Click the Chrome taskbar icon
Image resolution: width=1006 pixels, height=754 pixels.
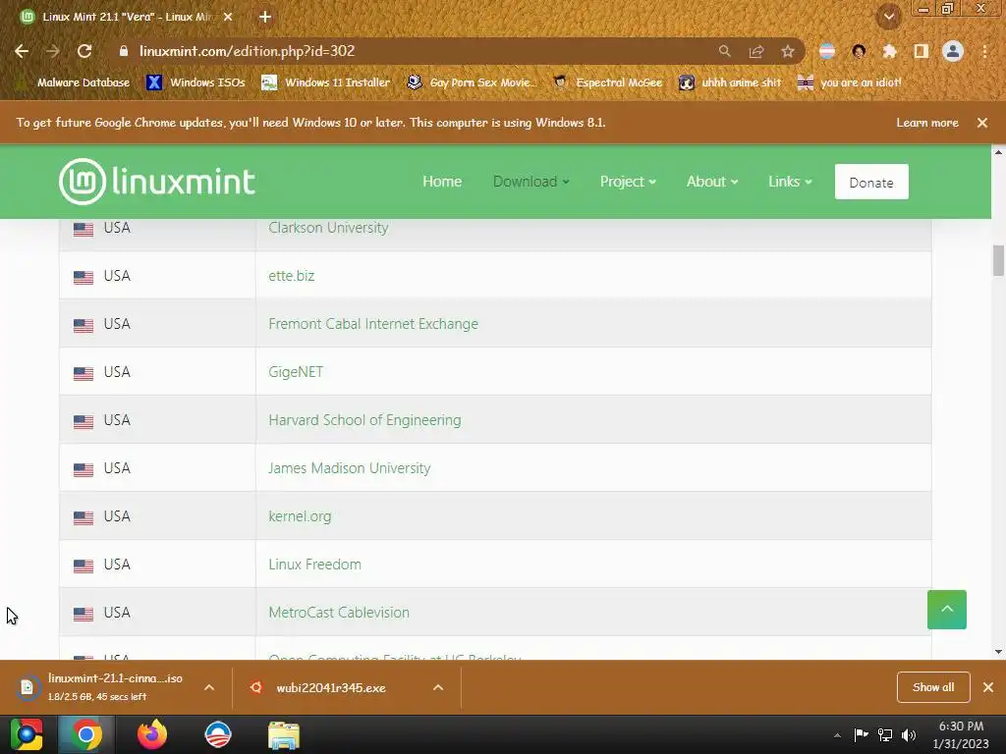[x=86, y=734]
